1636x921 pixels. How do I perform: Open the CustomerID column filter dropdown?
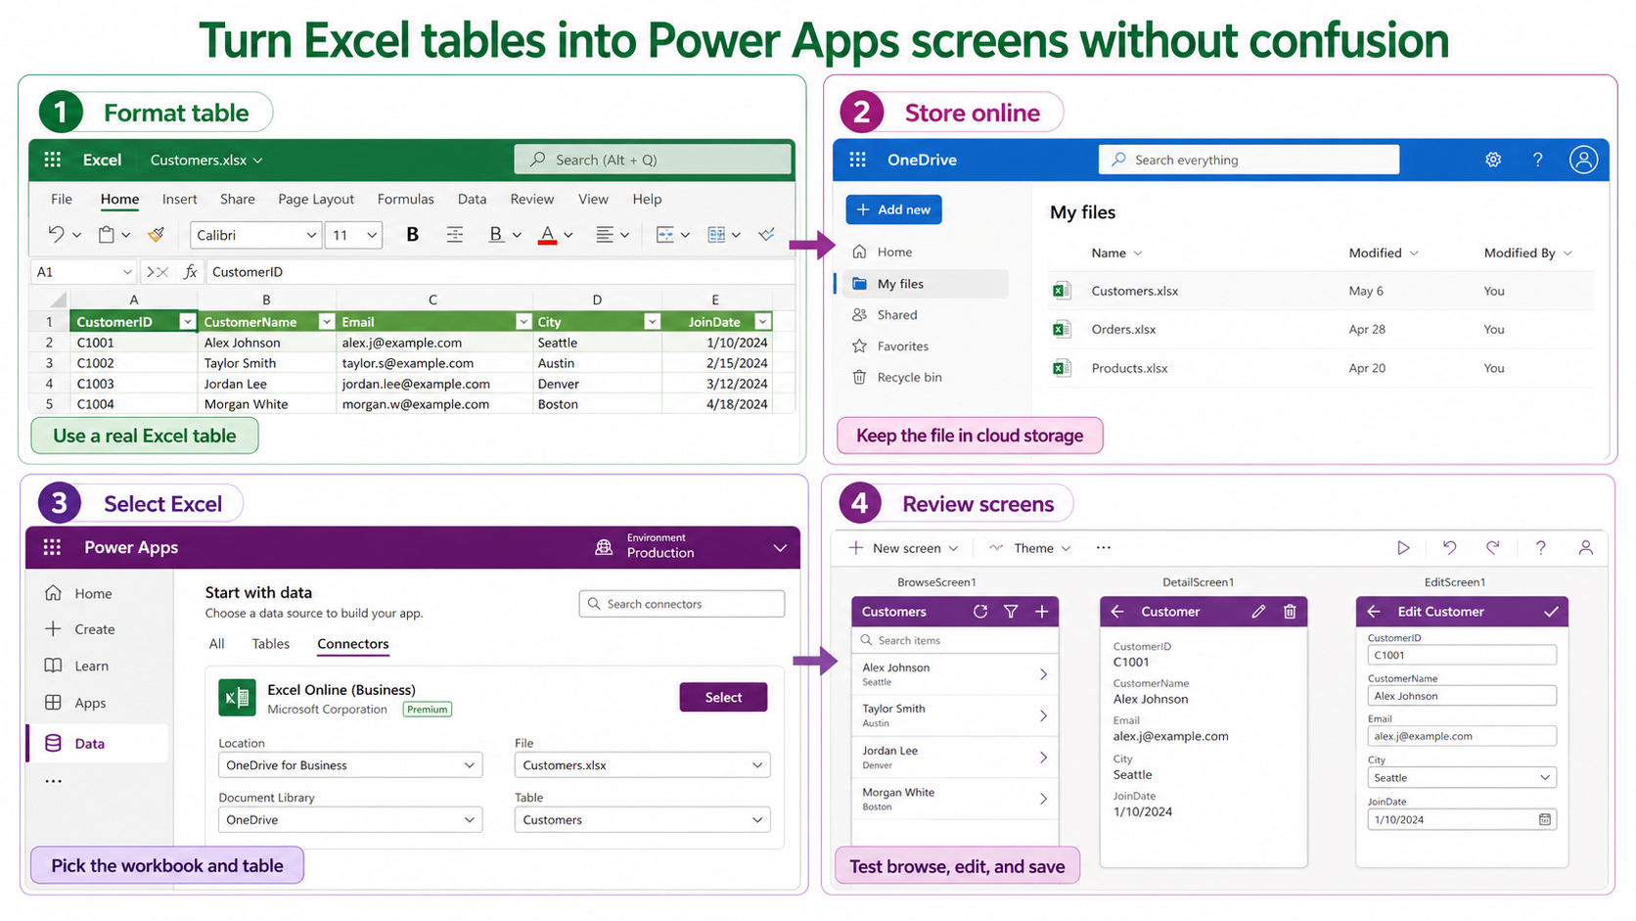[x=187, y=322]
